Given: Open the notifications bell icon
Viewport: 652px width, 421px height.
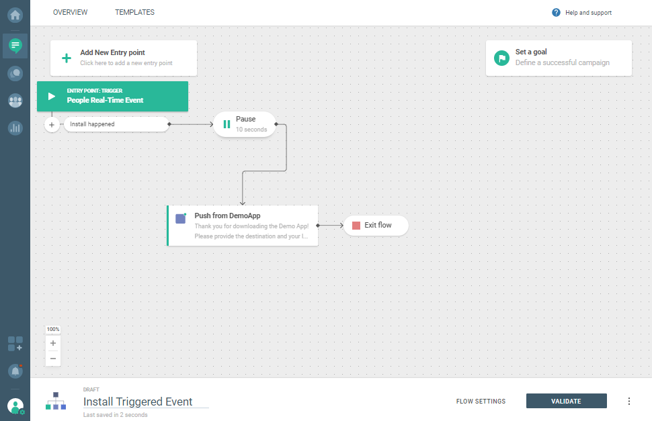Looking at the screenshot, I should coord(15,371).
